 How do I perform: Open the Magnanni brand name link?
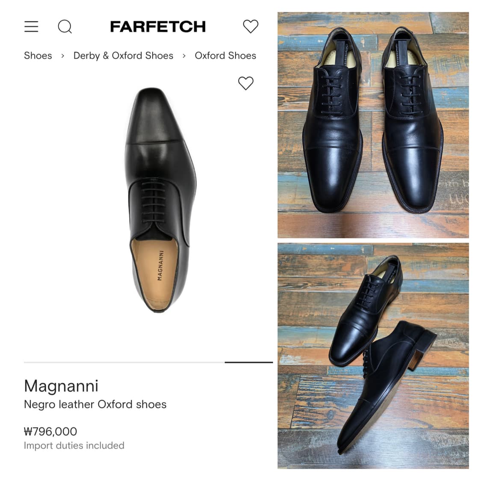61,386
